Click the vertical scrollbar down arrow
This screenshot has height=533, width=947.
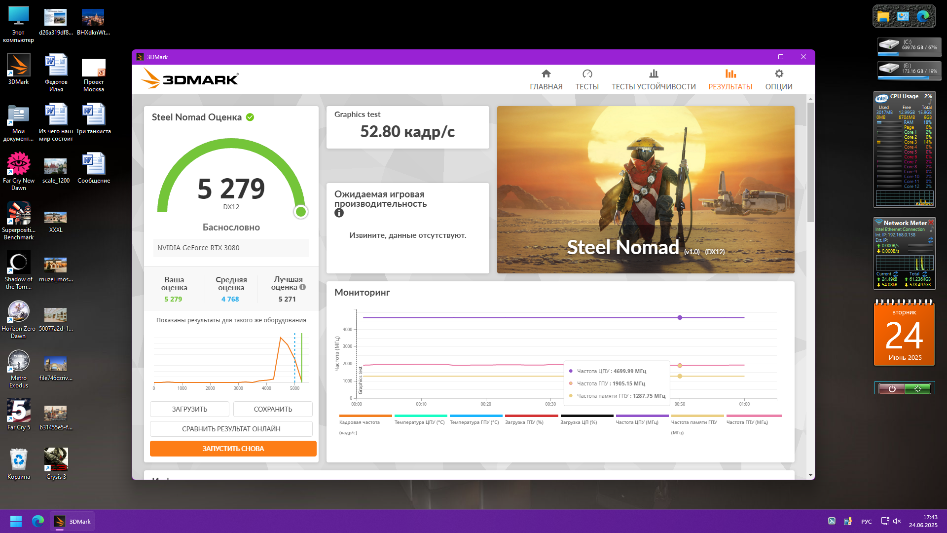point(810,475)
